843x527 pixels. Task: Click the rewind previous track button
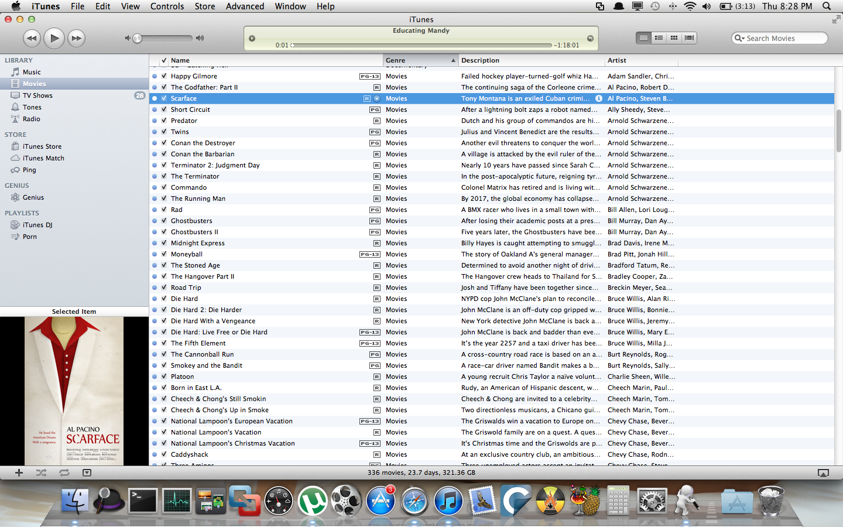point(32,39)
